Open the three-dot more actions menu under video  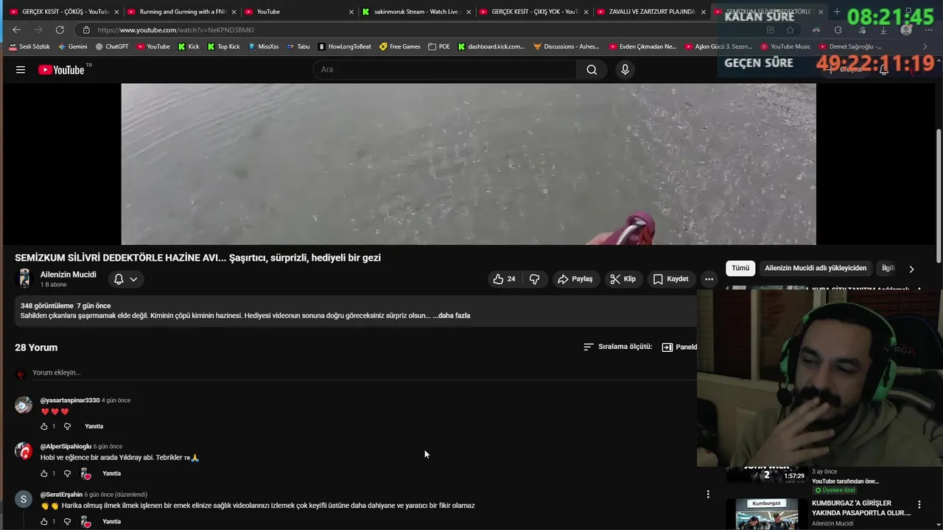tap(709, 279)
